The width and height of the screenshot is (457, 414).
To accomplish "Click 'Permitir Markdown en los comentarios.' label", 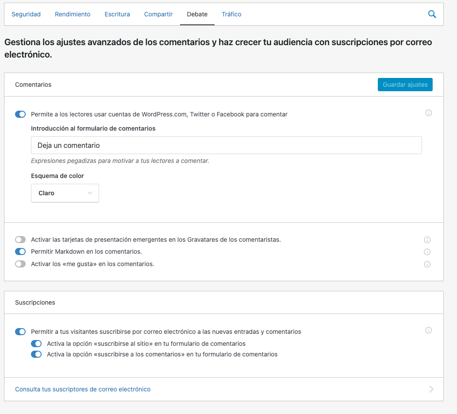I will pyautogui.click(x=87, y=251).
